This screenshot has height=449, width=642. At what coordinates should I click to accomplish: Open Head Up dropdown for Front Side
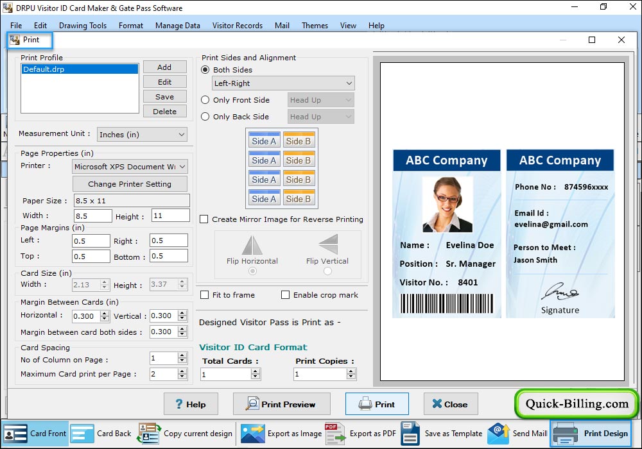(x=320, y=100)
